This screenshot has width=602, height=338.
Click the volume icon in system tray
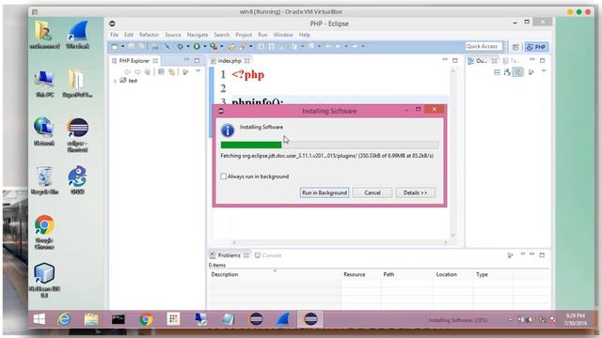[x=530, y=319]
